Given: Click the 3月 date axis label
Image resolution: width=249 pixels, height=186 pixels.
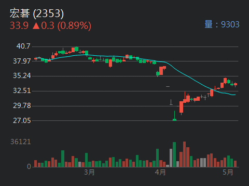Looking at the screenshot, I should pyautogui.click(x=89, y=172).
